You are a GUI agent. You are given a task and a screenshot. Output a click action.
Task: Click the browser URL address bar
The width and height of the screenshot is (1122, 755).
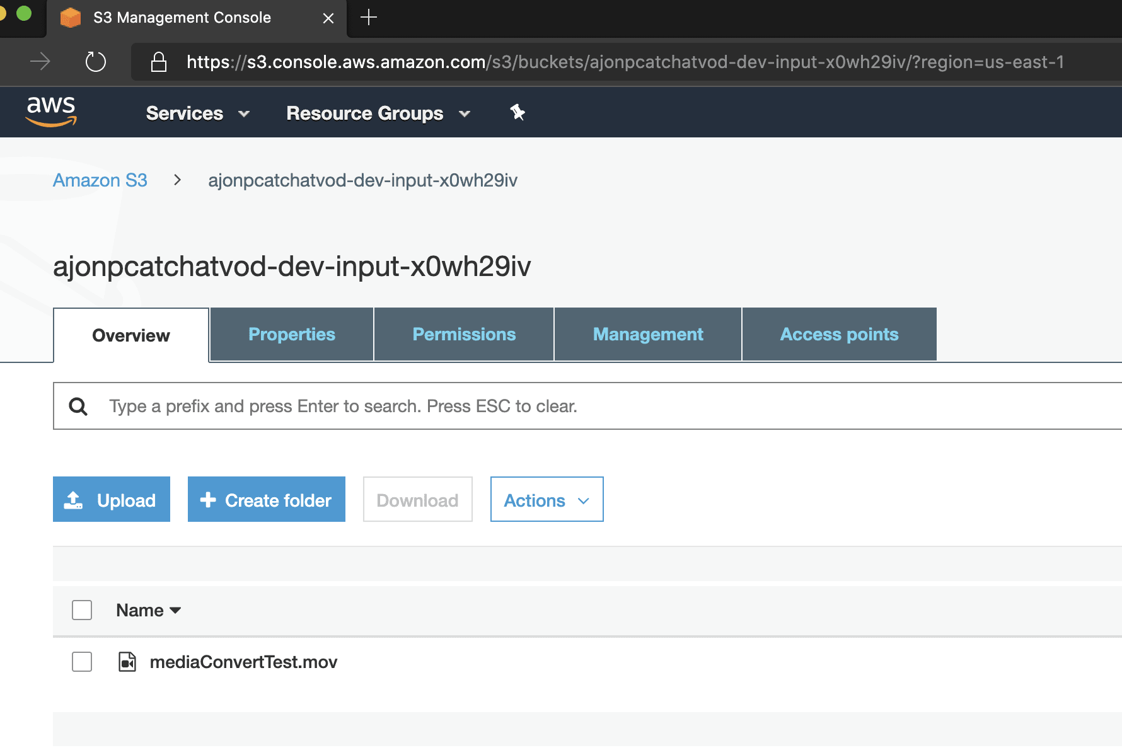pos(625,62)
